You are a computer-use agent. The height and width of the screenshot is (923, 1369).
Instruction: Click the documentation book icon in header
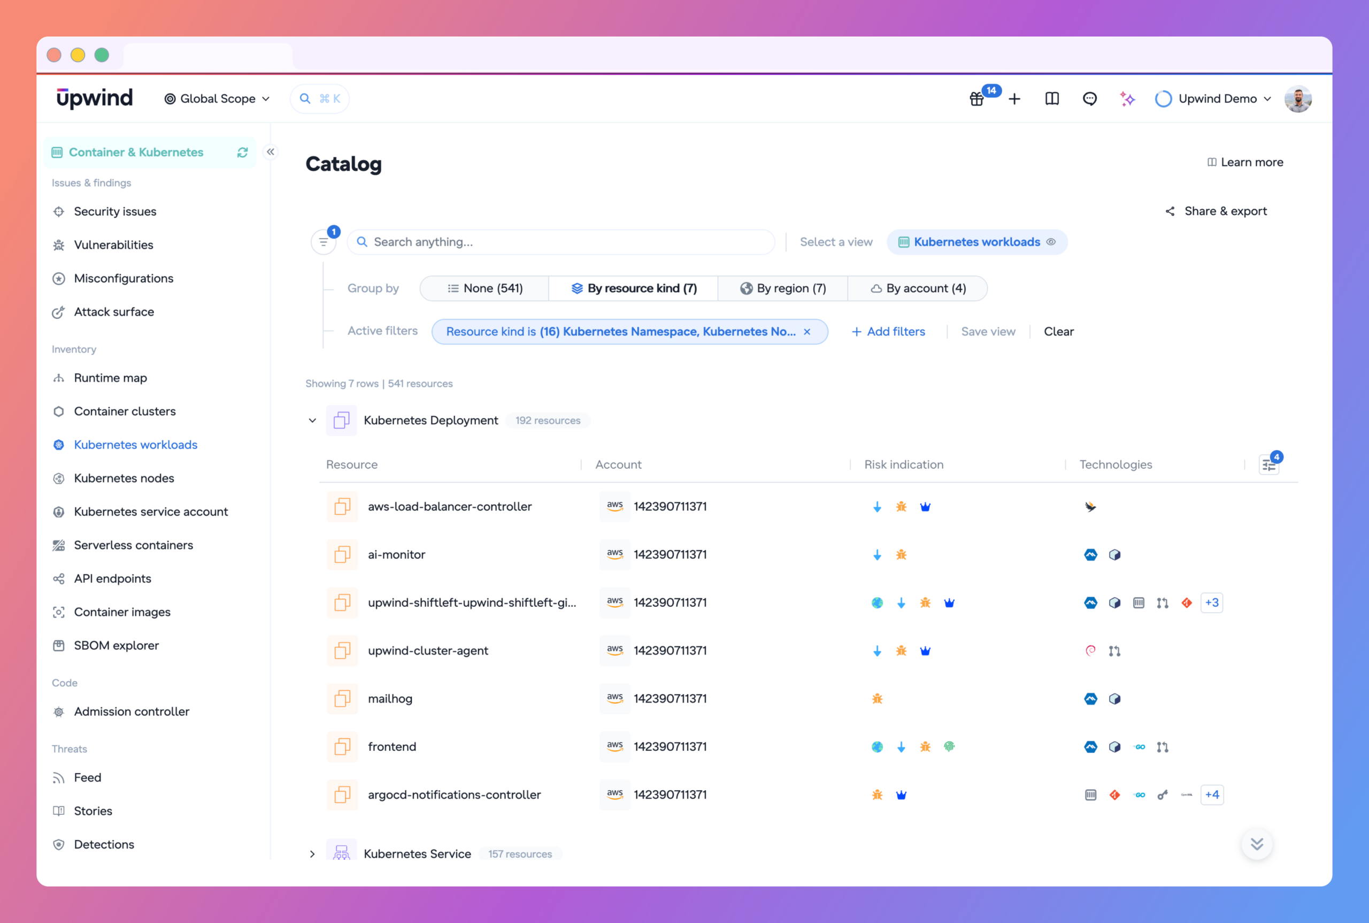[x=1052, y=99]
